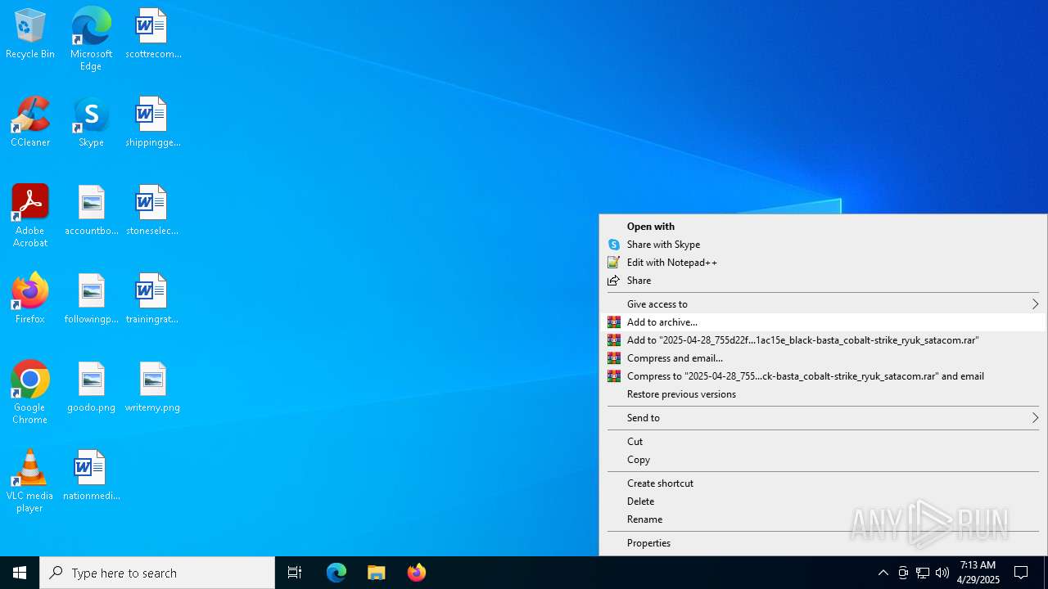
Task: Click the Meet Now tray icon
Action: pos(903,573)
